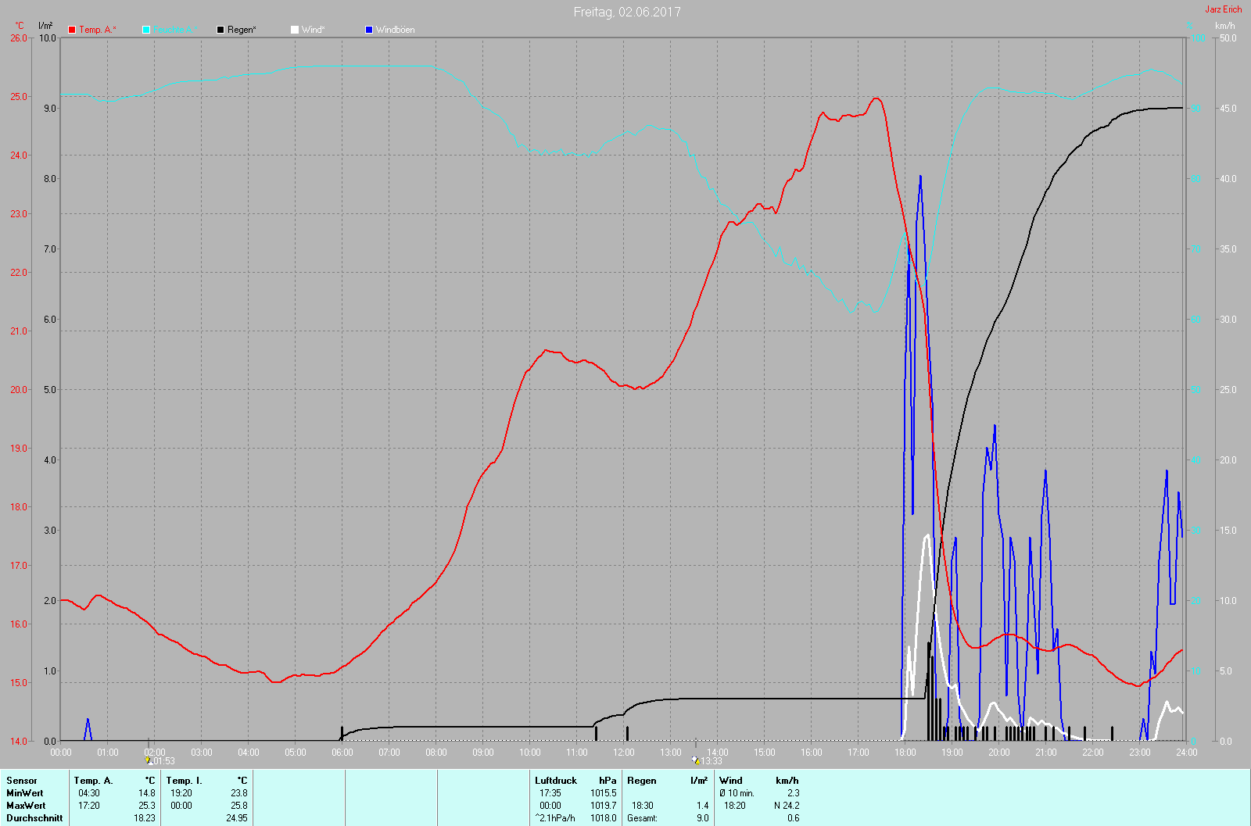The width and height of the screenshot is (1251, 826).
Task: Click the Temp. A. minimum value 14.8
Action: click(147, 793)
